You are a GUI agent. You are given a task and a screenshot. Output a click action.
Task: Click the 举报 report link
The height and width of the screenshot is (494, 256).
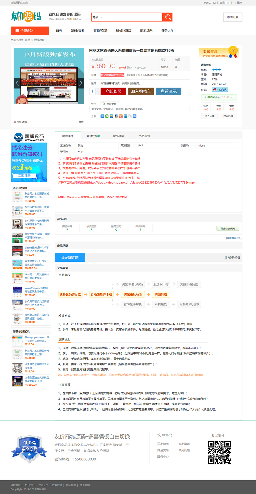pos(82,122)
